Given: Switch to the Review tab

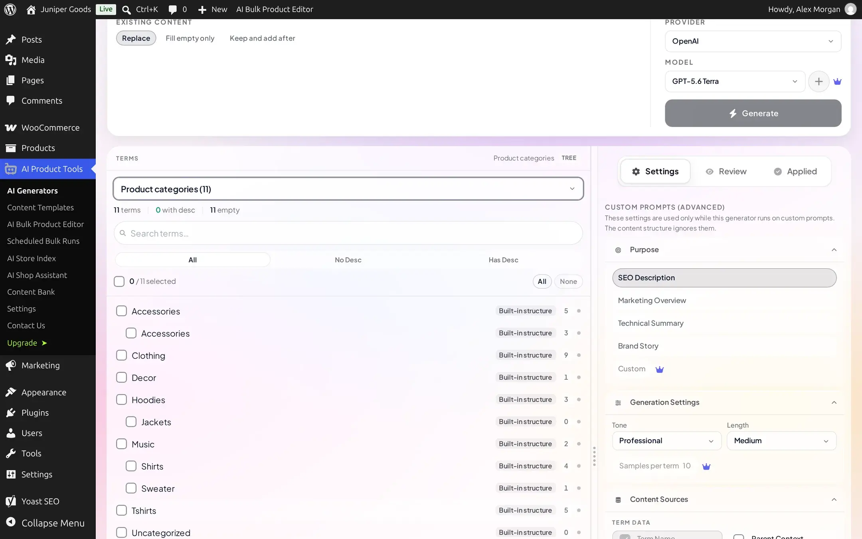Looking at the screenshot, I should point(726,172).
